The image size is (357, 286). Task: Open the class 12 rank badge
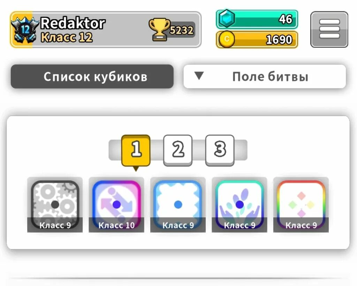[x=25, y=30]
